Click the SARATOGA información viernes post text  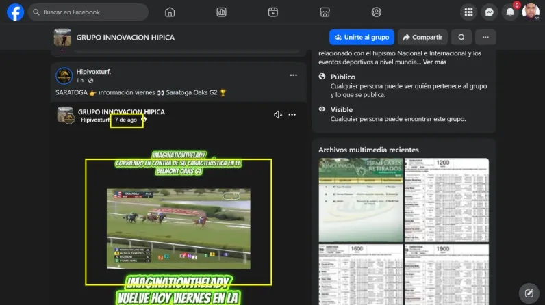pos(141,92)
